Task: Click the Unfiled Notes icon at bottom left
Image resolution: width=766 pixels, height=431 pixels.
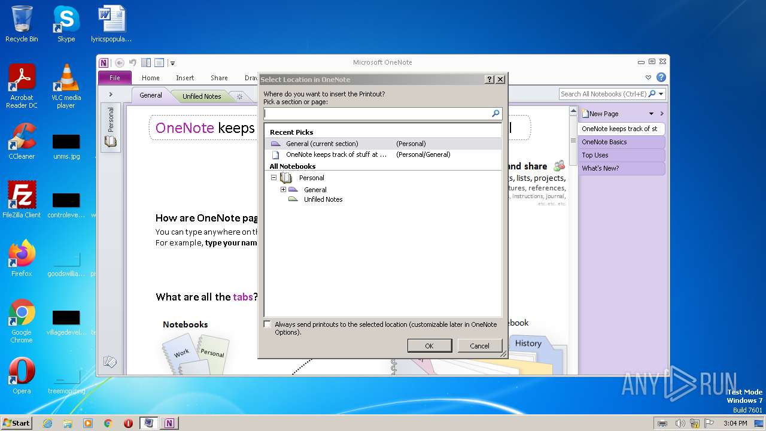Action: 110,362
